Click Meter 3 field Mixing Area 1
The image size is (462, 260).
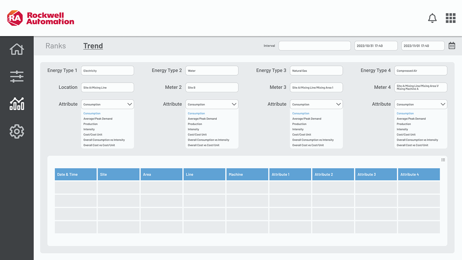click(316, 87)
